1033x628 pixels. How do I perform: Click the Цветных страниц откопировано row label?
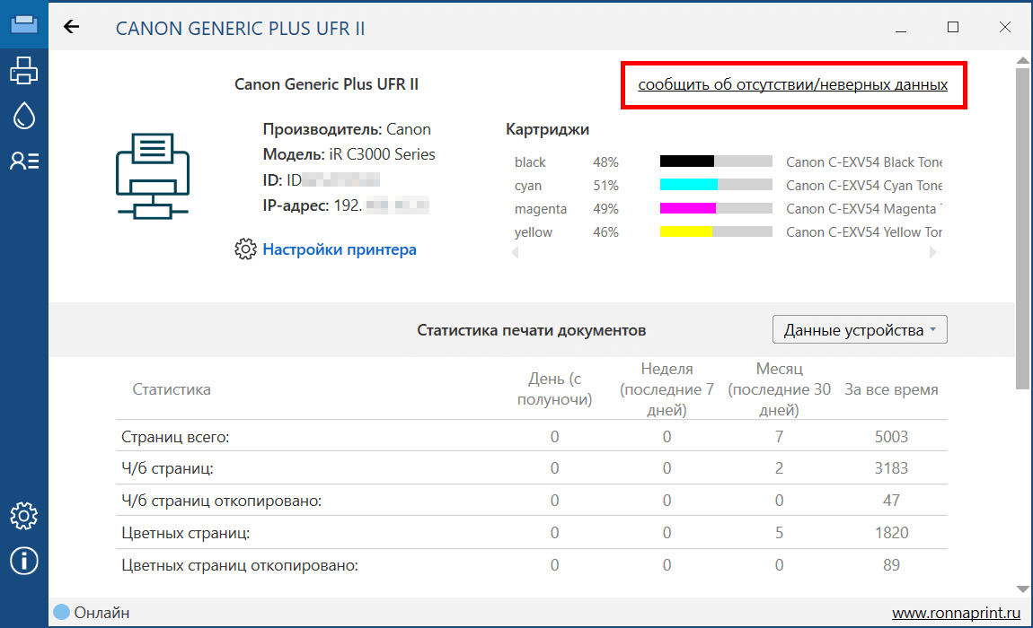(240, 565)
